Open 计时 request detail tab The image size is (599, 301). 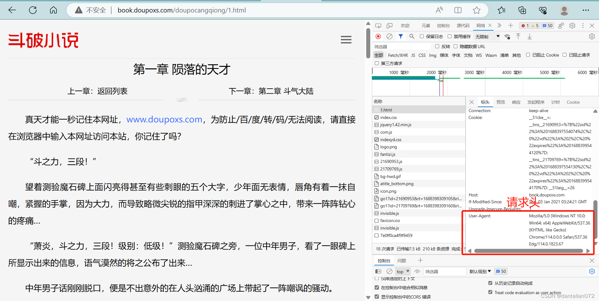point(555,102)
